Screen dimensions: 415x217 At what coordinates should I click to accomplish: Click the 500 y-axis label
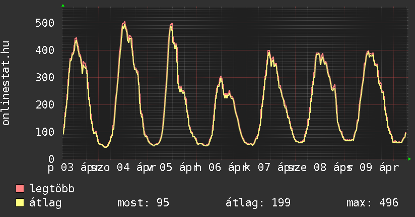45,23
